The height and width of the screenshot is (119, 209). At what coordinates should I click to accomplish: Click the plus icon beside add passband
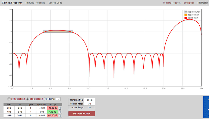tap(9, 99)
